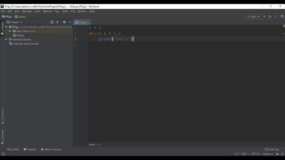This screenshot has width=285, height=160.
Task: Toggle the Structure tool window side tab
Action: point(2,116)
